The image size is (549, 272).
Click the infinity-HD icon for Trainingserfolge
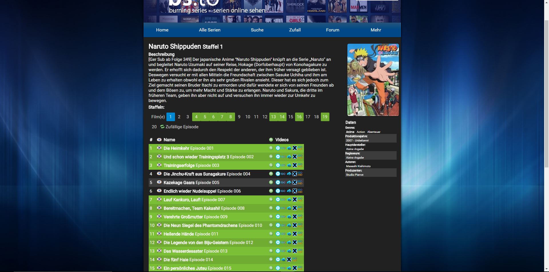coord(300,165)
